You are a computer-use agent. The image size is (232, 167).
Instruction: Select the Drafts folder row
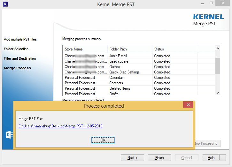pos(139,94)
